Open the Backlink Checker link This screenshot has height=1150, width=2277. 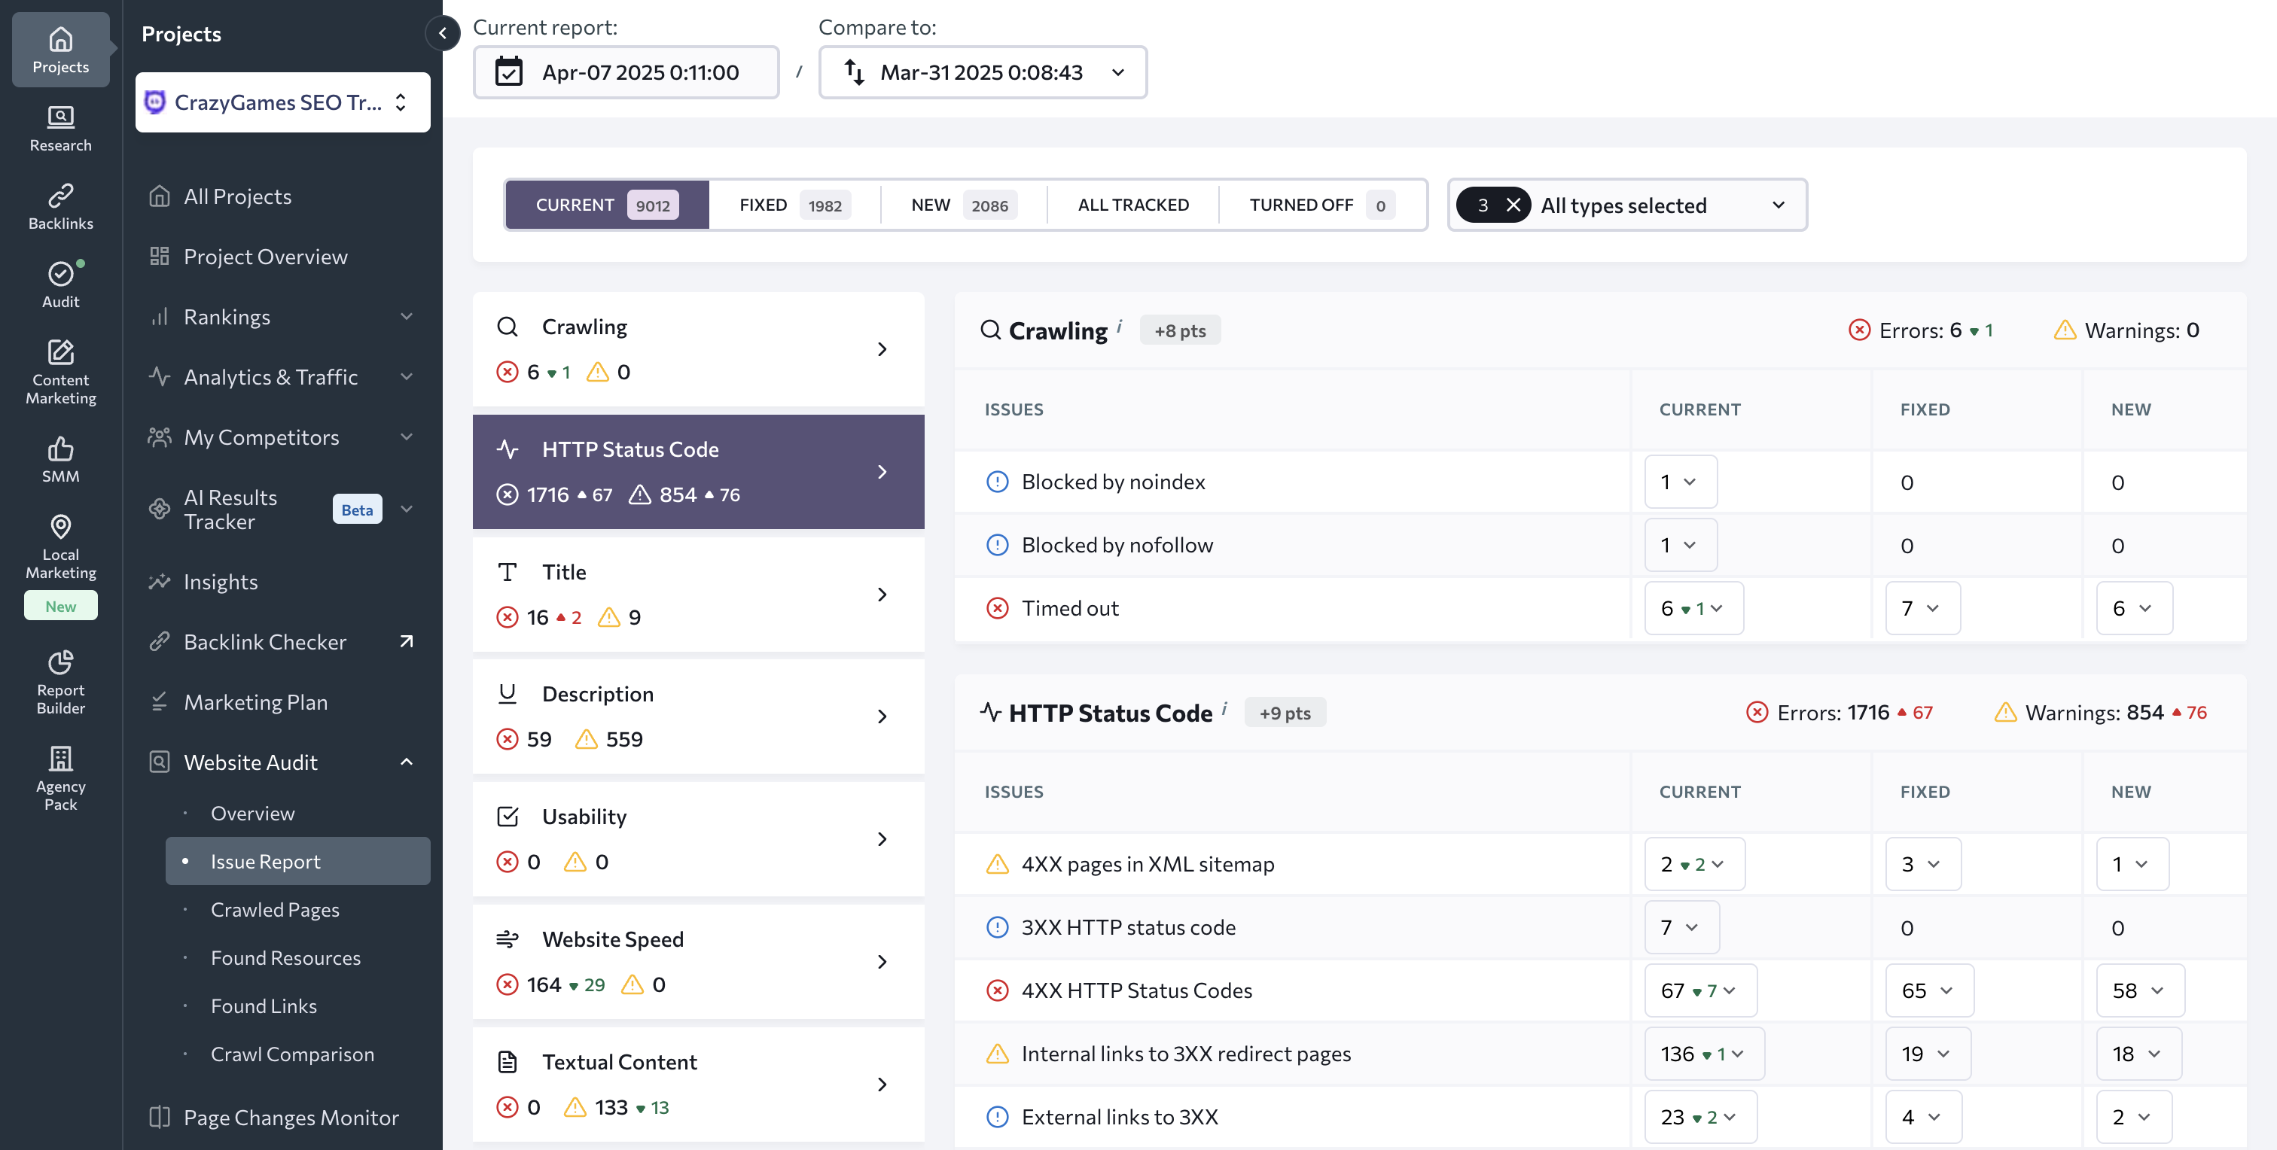pyautogui.click(x=264, y=641)
